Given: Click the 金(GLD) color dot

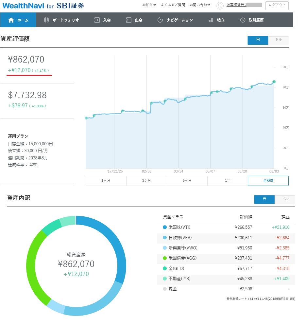Looking at the screenshot, I should coord(164,268).
